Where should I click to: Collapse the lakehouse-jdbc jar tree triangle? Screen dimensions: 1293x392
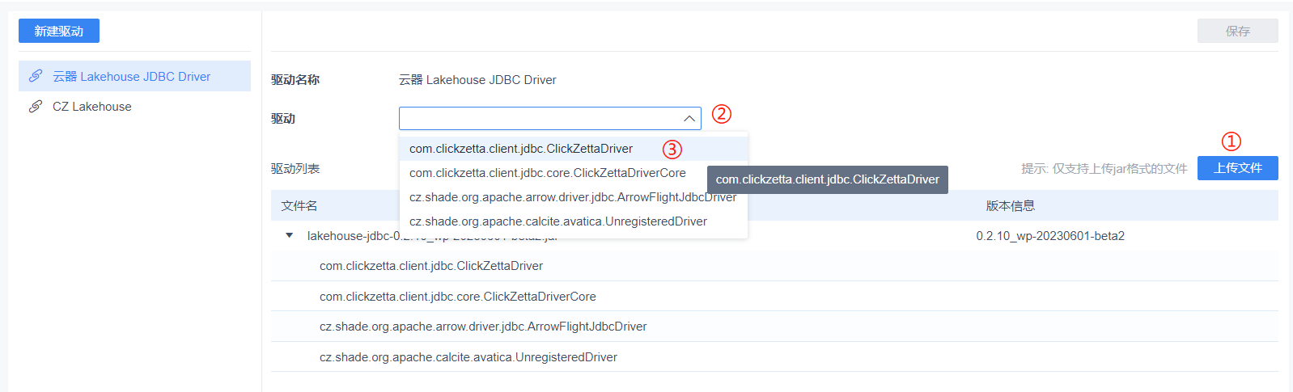pos(290,236)
